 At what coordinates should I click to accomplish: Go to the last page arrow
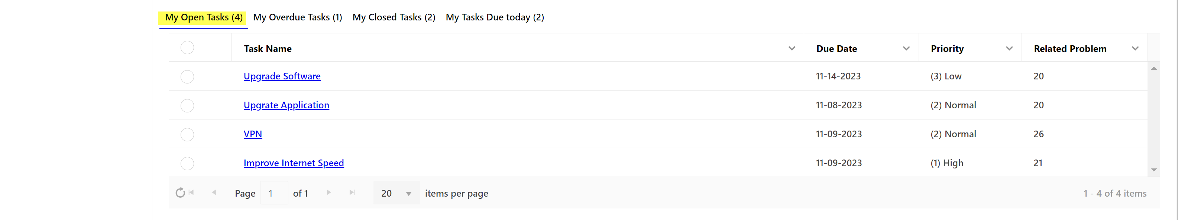[352, 193]
